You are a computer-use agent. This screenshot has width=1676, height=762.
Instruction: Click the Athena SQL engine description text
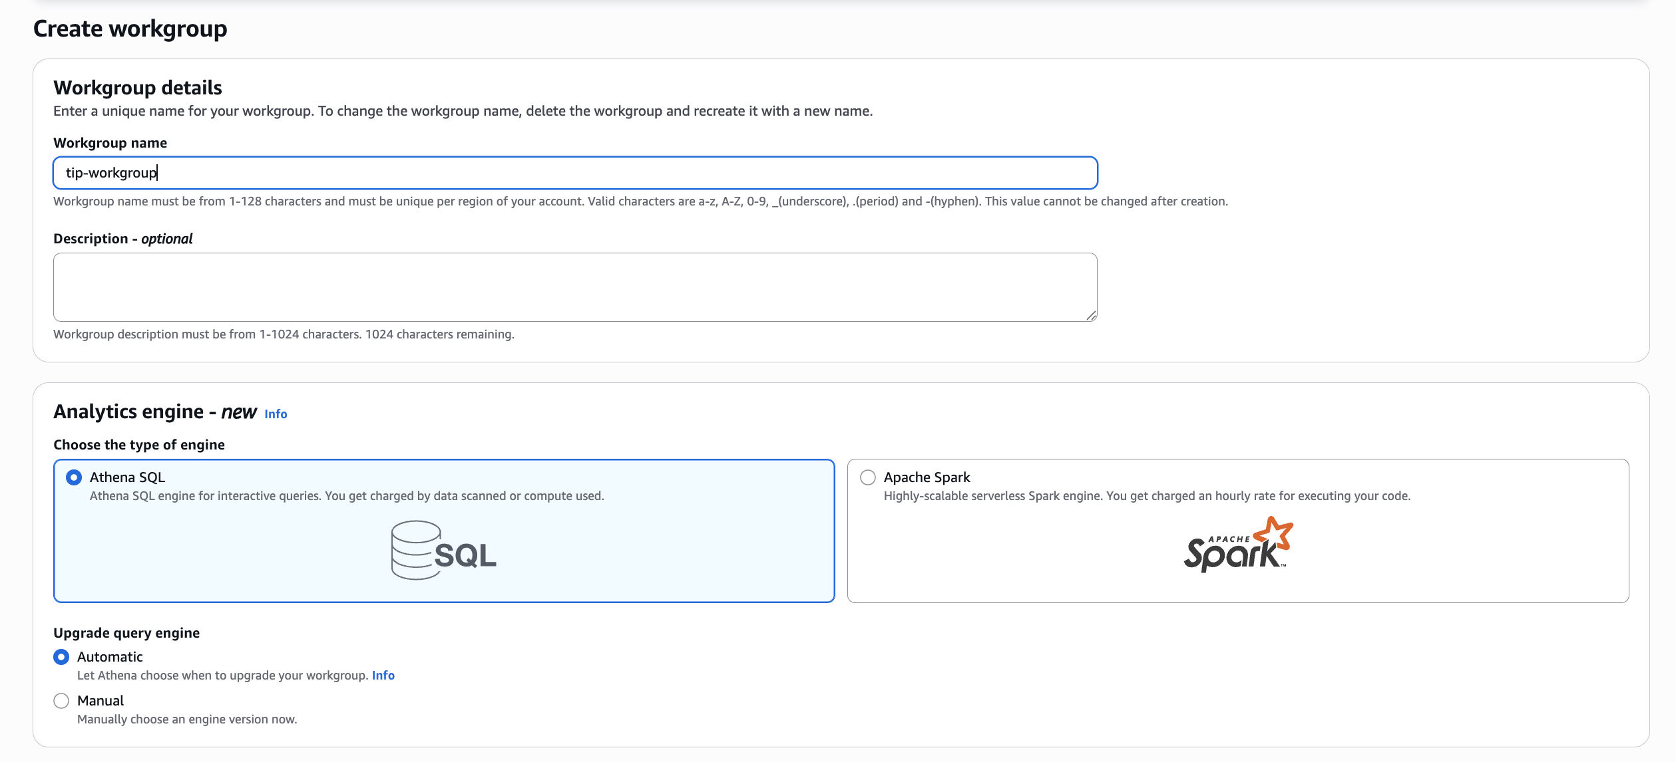[x=347, y=496]
